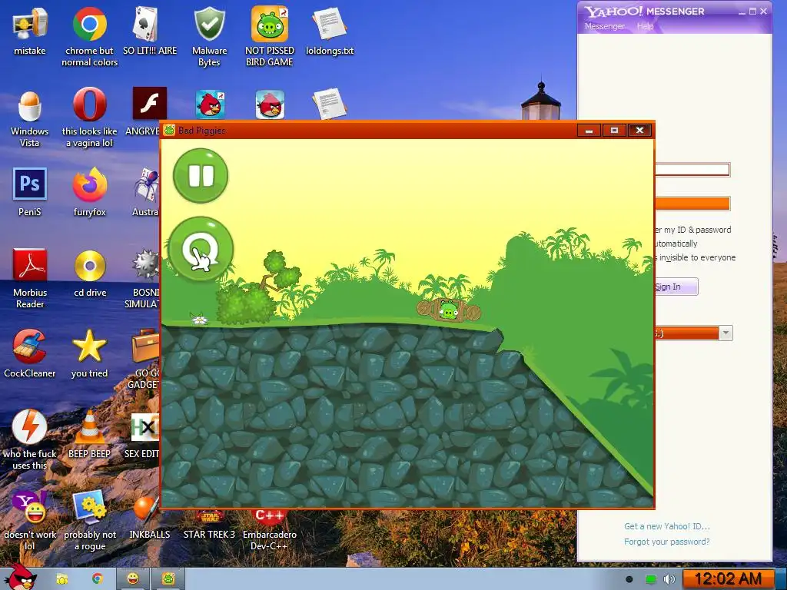Screen dimensions: 787x590
Task: Follow 'Get a new Yahoo! ID...' link
Action: pyautogui.click(x=667, y=526)
